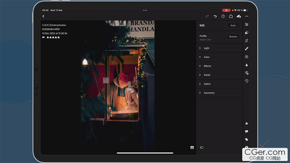Open the top-right three-dot menu
This screenshot has height=163, width=290.
pyautogui.click(x=247, y=16)
